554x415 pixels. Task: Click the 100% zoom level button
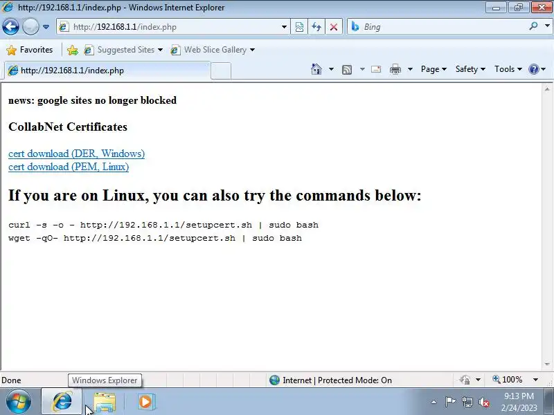(x=508, y=380)
